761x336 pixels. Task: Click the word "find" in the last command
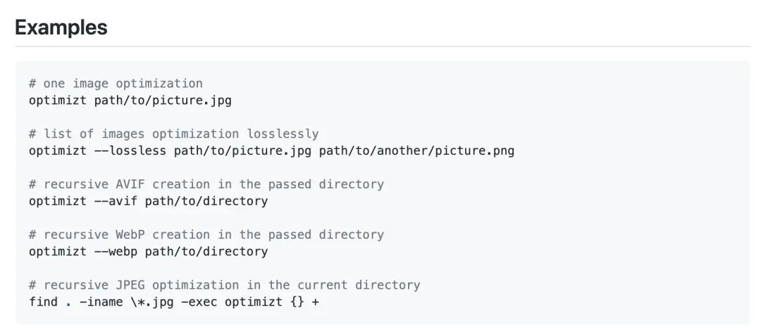(x=43, y=302)
